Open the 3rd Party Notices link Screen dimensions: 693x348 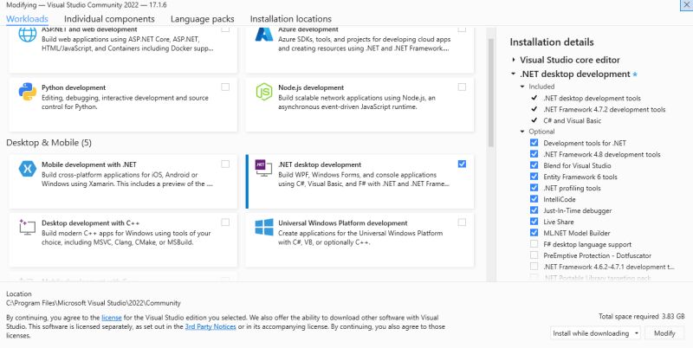point(210,327)
